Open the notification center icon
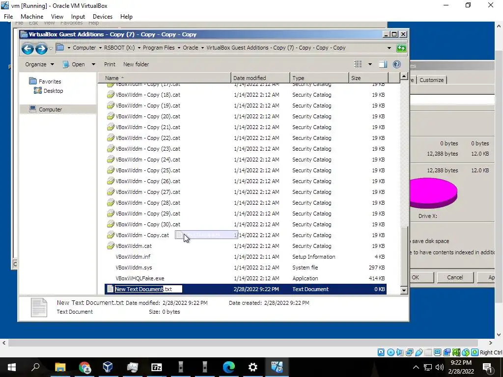Screen dimensions: 503x377 pyautogui.click(x=487, y=367)
